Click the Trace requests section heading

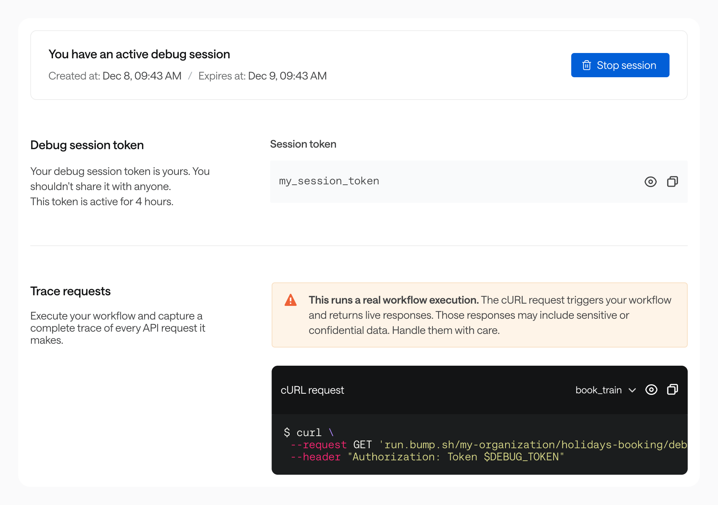(x=70, y=291)
